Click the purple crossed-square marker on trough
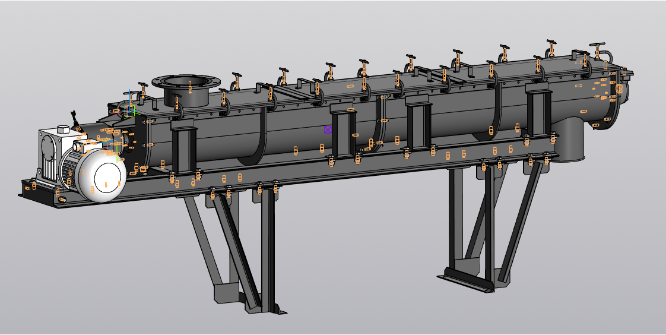The image size is (666, 335). coord(328,129)
